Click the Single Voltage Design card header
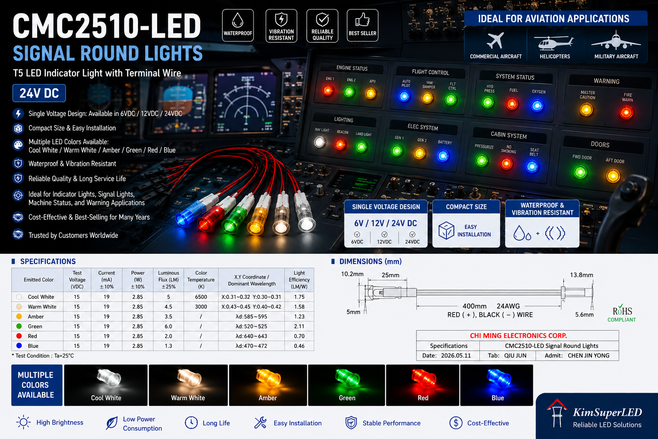Screen dimensions: 658x439 (386, 207)
